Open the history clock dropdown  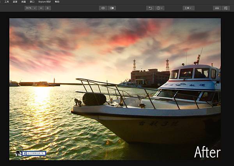160,8
